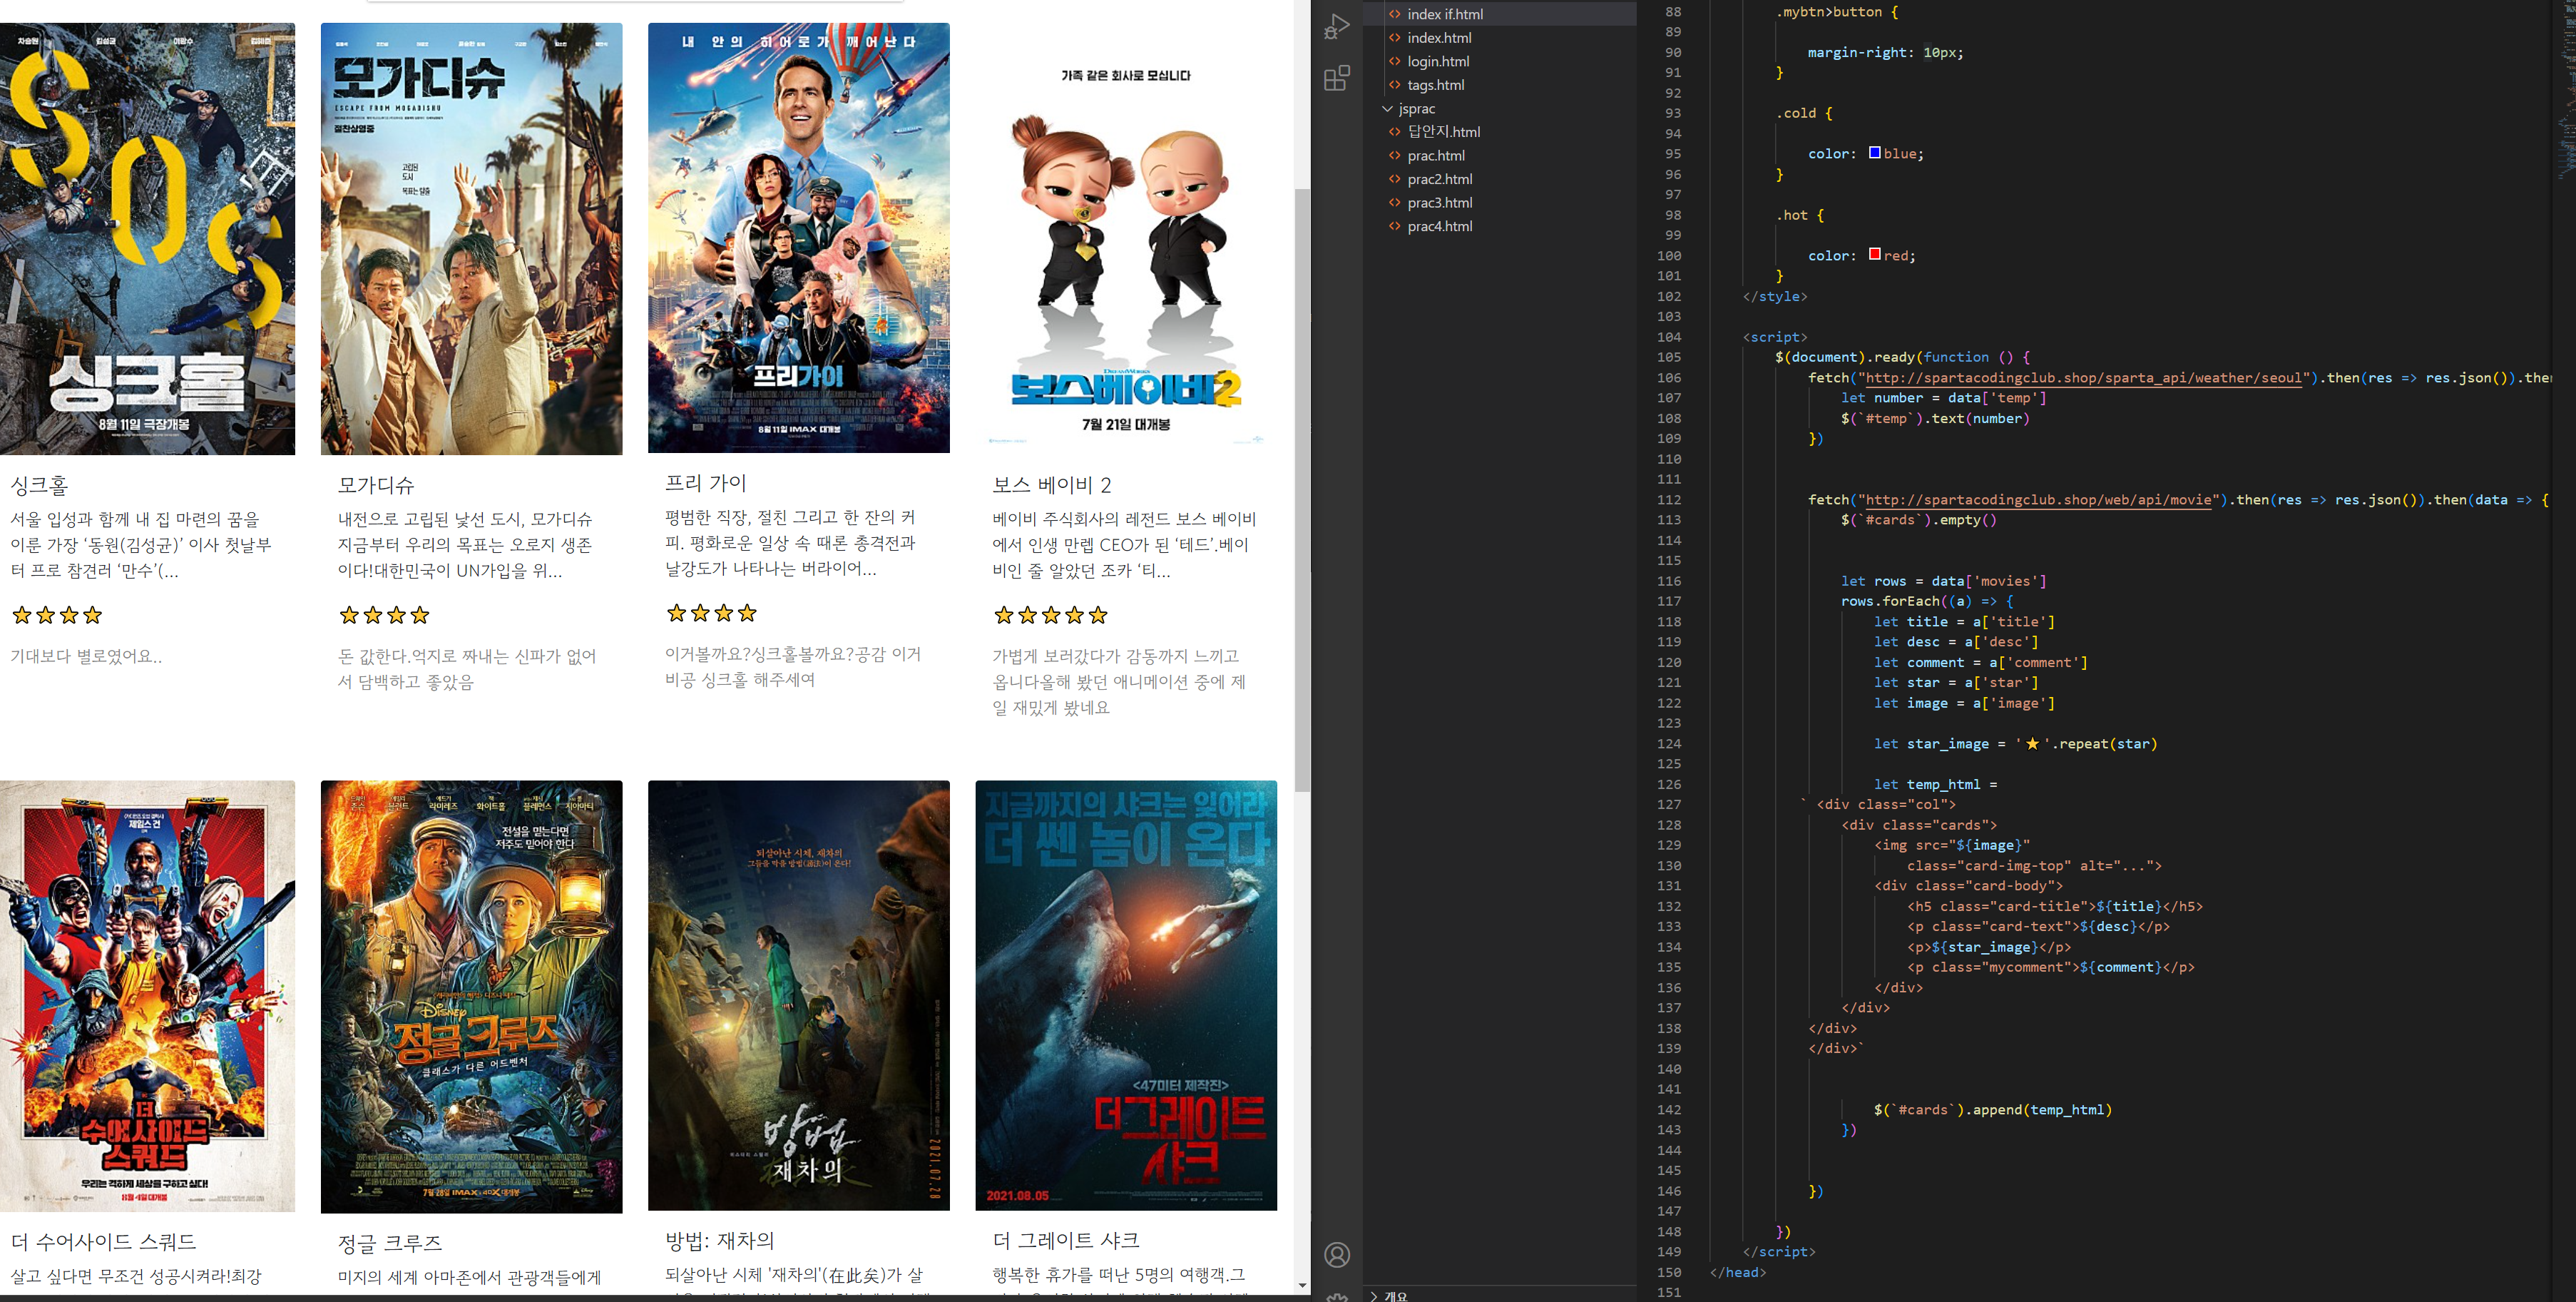Open 답안지.html in the jsprac folder
The height and width of the screenshot is (1302, 2576).
pyautogui.click(x=1444, y=132)
